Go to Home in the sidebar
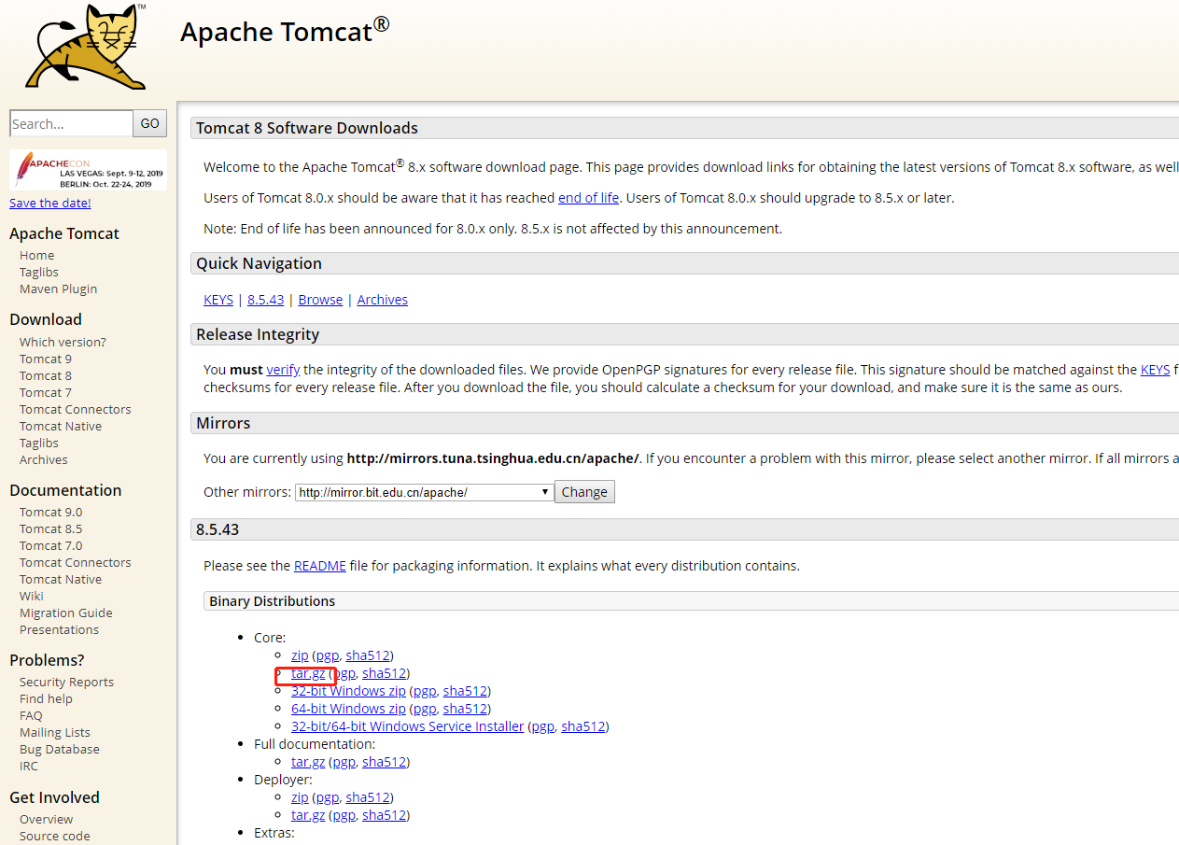 [37, 255]
